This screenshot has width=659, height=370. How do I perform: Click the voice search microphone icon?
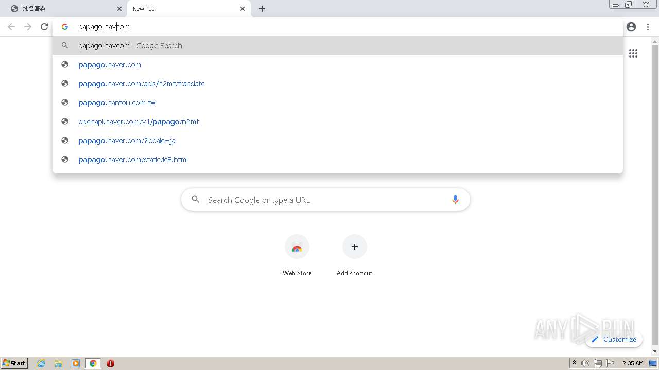[455, 200]
